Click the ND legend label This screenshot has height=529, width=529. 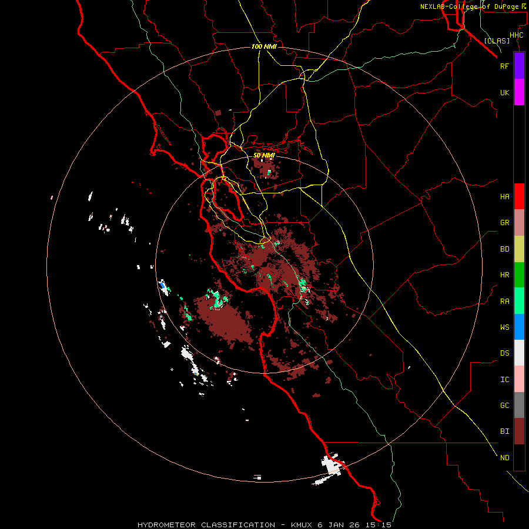(504, 458)
